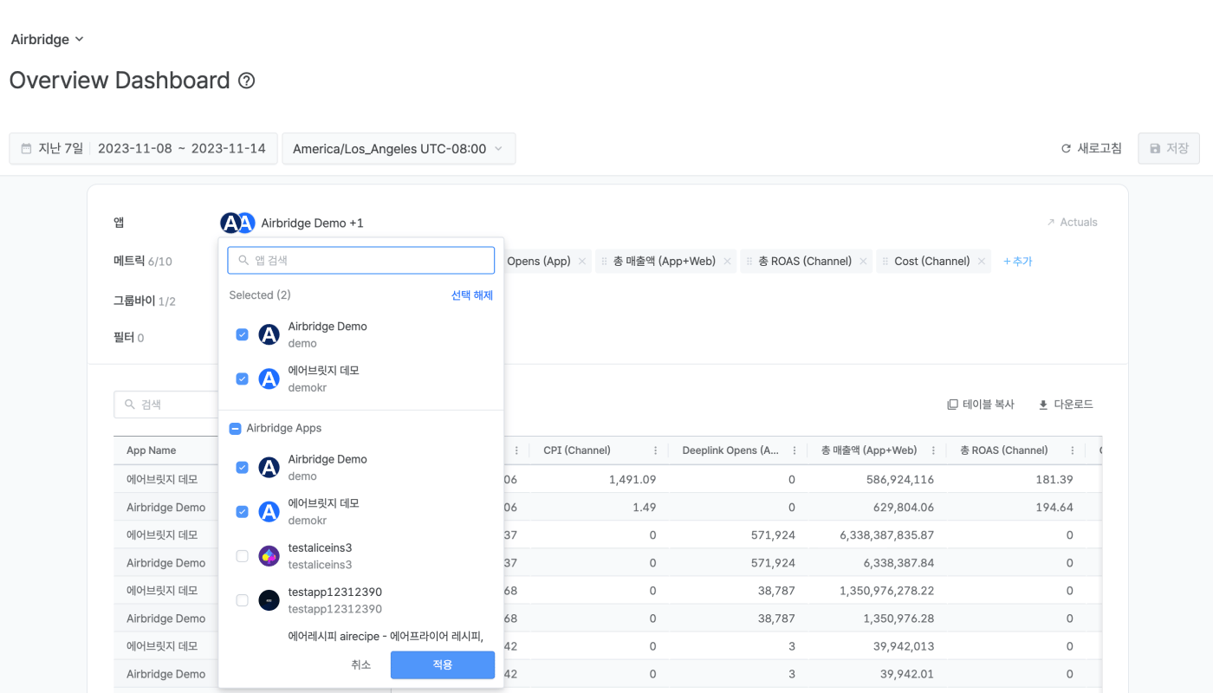The height and width of the screenshot is (693, 1213).
Task: Collapse the Airbridge Demo +1 app selector
Action: click(292, 223)
